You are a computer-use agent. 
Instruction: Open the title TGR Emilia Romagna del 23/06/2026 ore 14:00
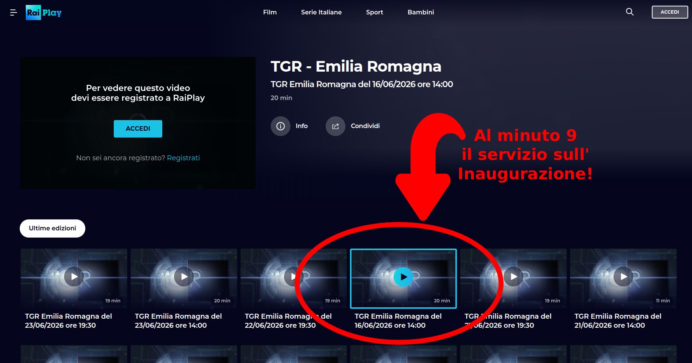point(178,321)
